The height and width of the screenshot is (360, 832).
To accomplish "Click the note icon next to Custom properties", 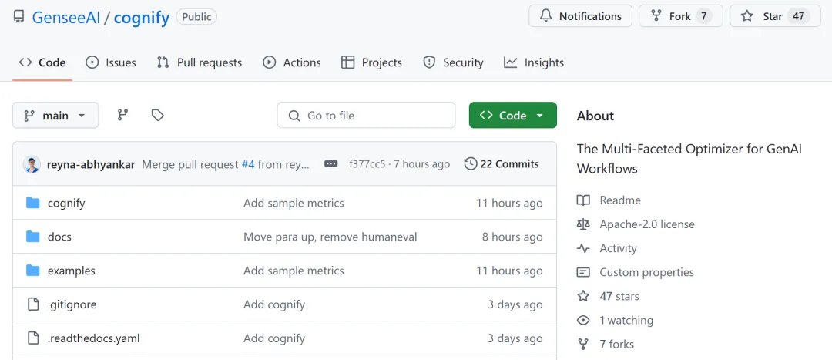I will [583, 272].
